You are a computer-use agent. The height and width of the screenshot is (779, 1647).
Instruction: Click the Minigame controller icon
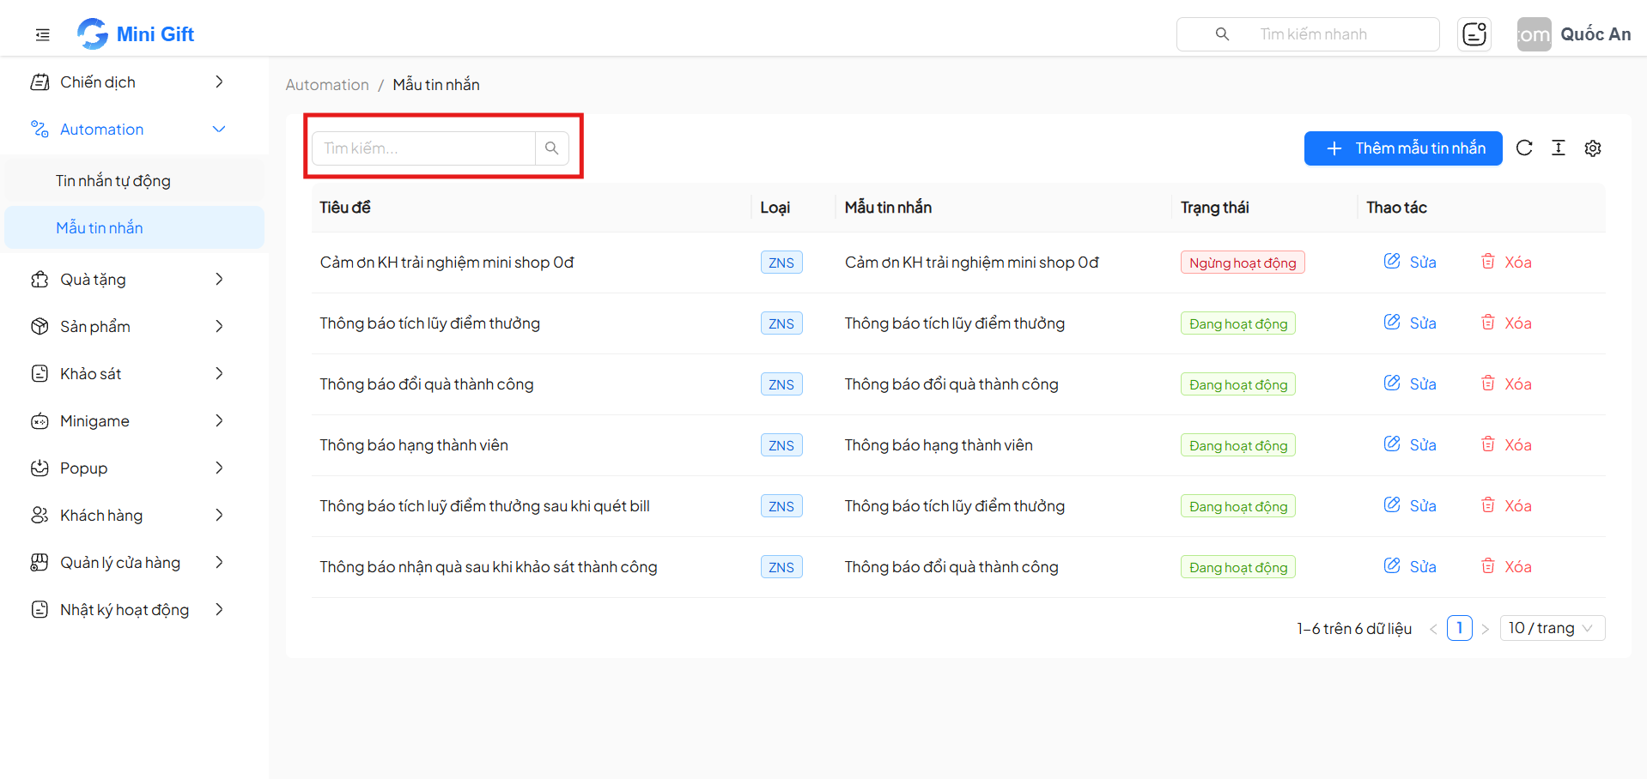(x=40, y=420)
